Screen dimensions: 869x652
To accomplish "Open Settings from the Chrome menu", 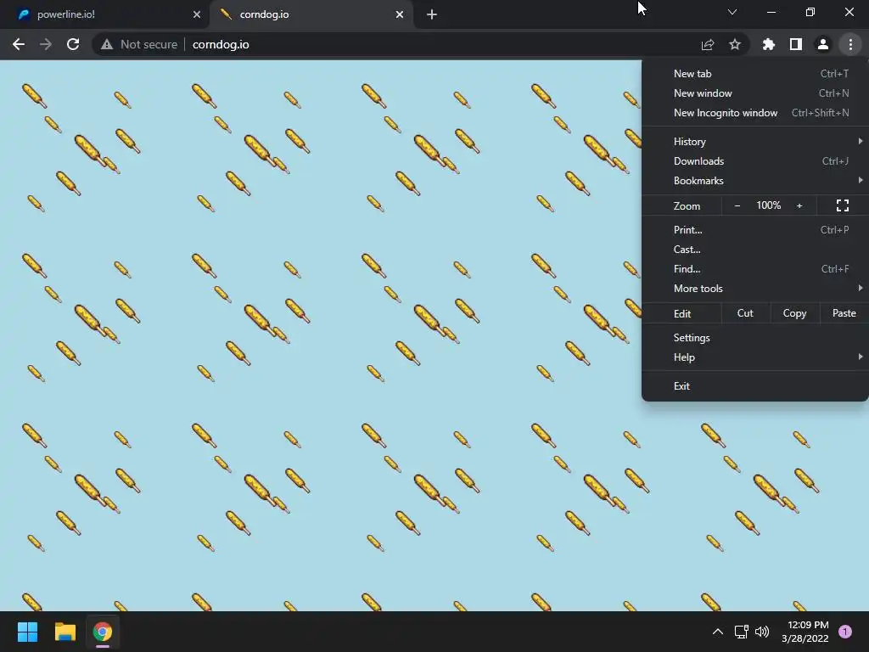I will 754,338.
